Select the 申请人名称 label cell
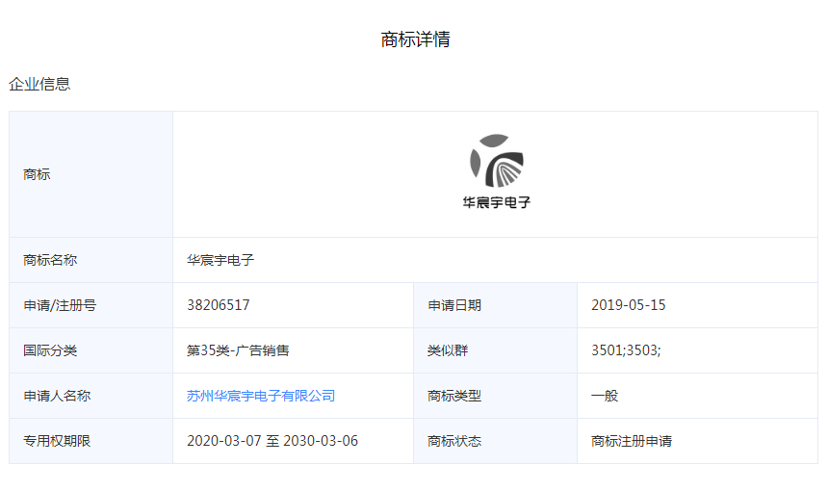 (57, 396)
